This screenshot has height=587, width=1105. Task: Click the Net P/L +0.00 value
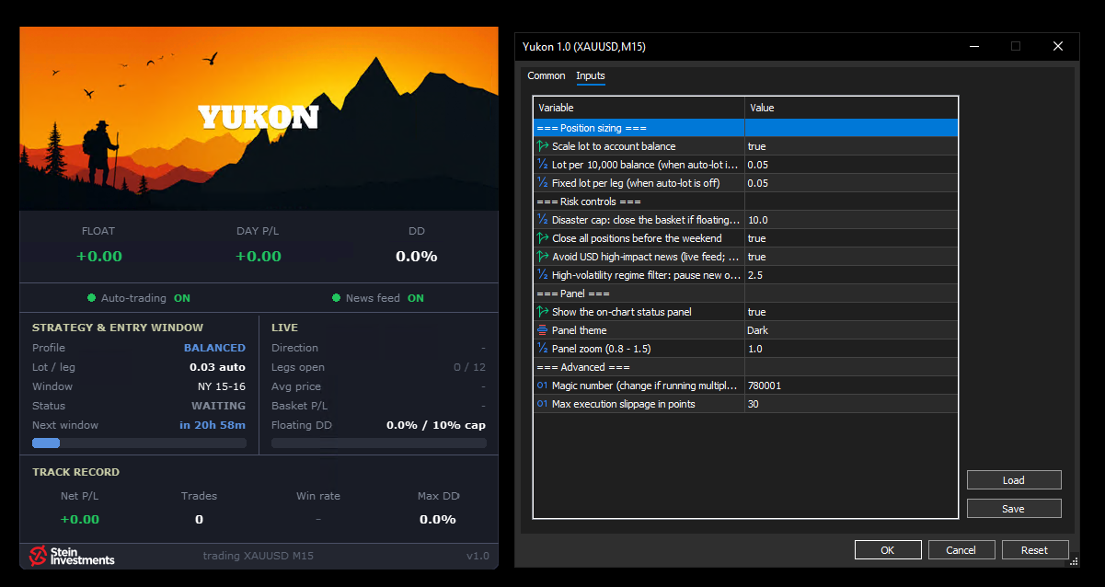click(79, 519)
